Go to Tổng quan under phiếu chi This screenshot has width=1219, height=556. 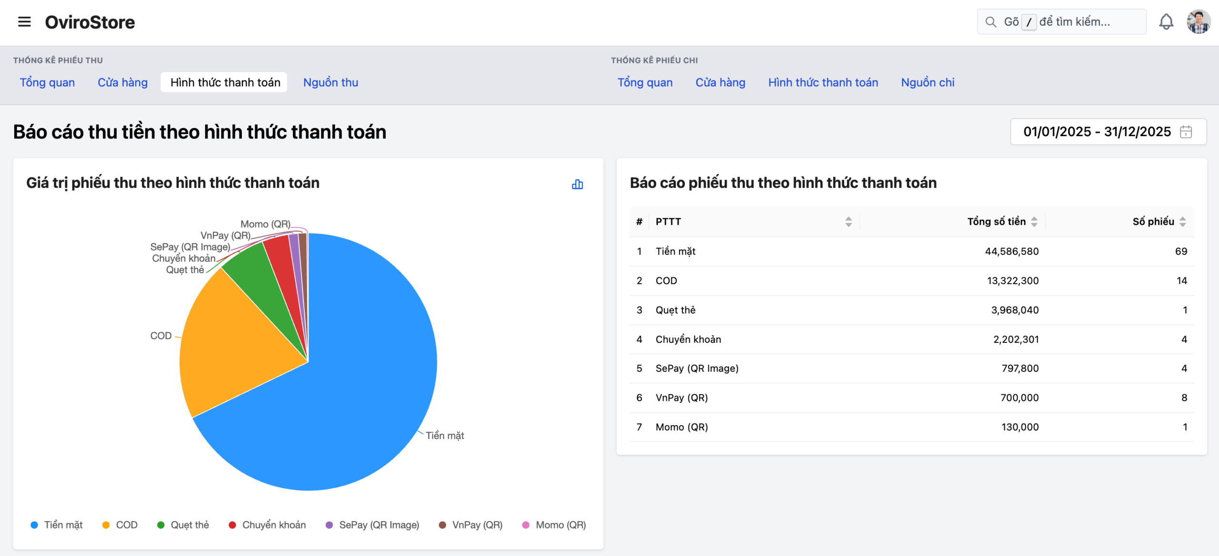[645, 82]
